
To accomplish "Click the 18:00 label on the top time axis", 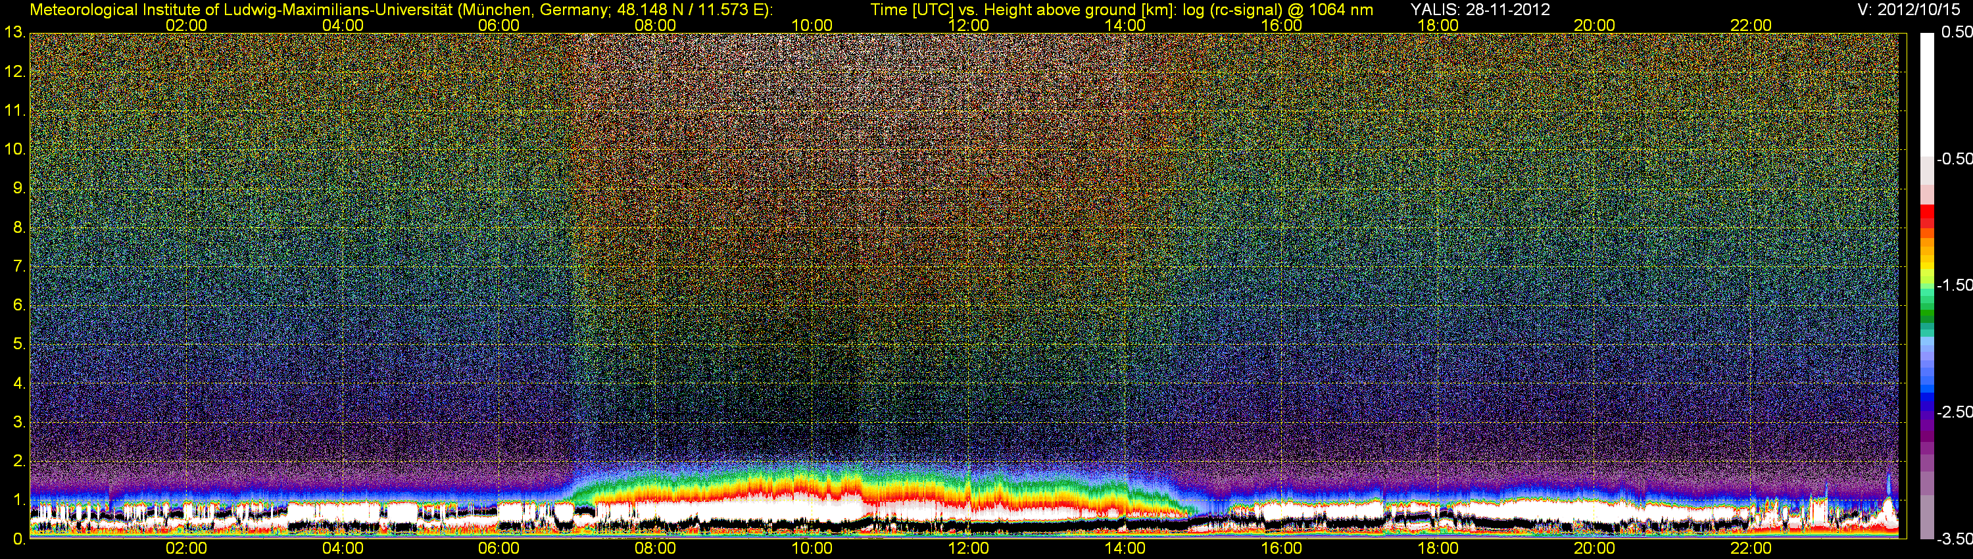I will pyautogui.click(x=1438, y=25).
